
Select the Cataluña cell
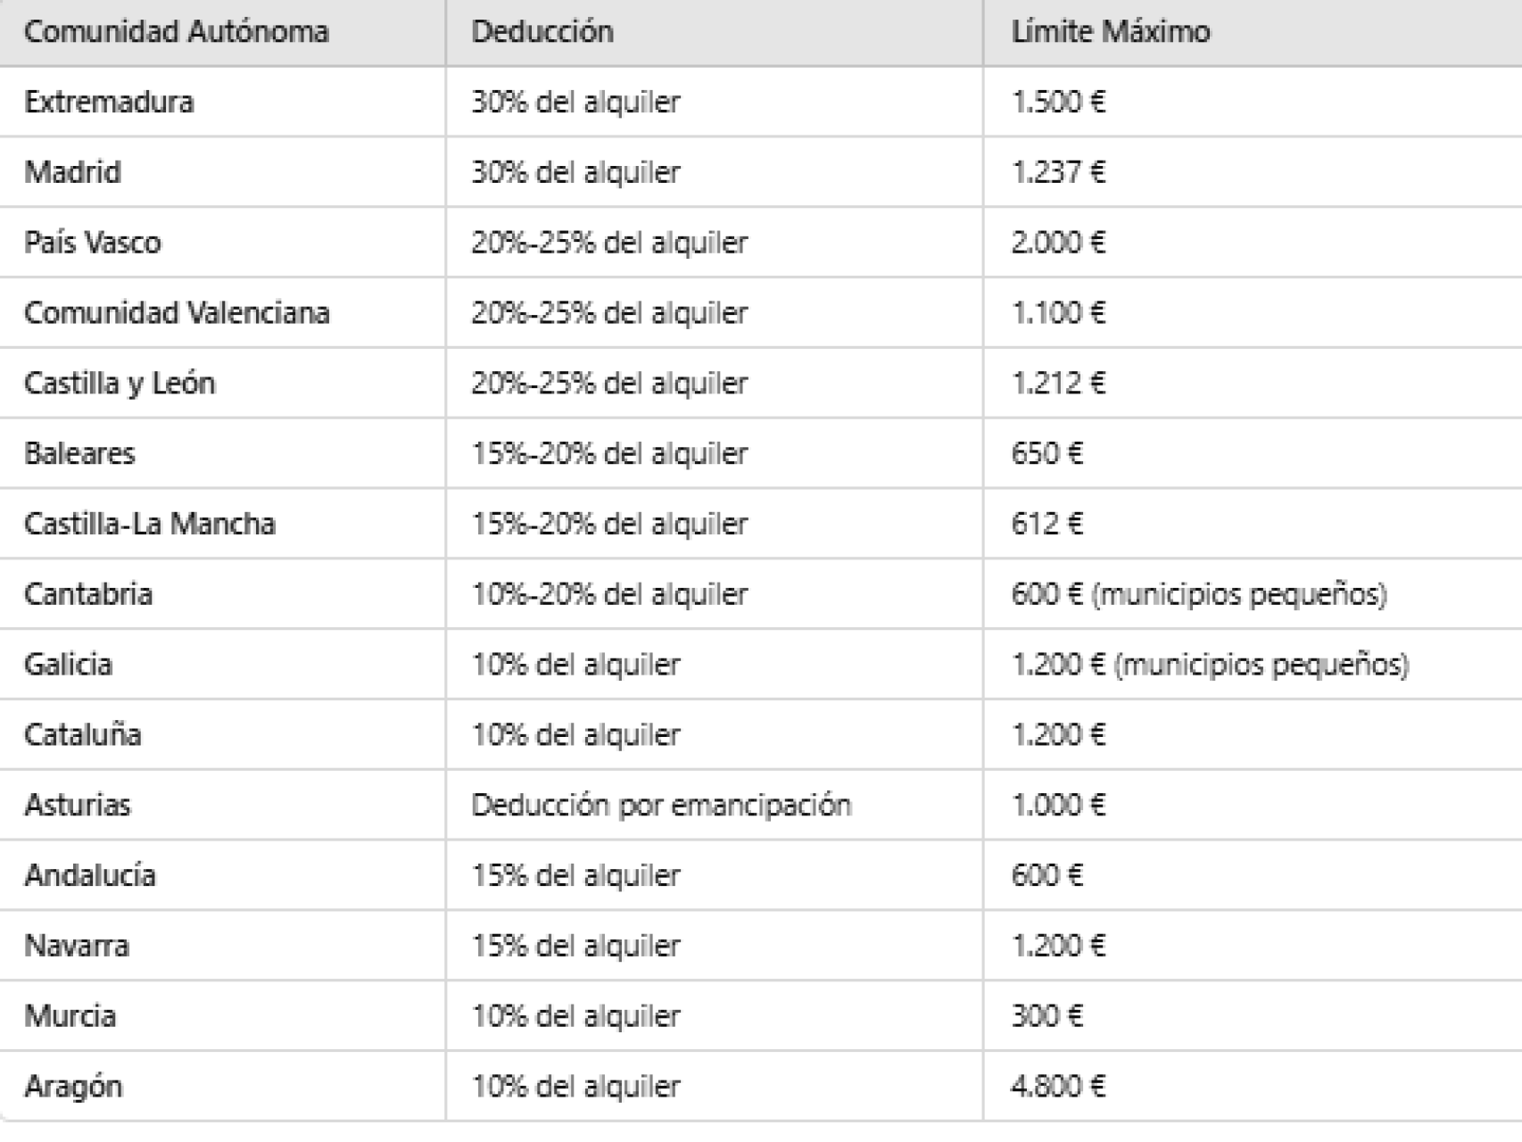(82, 734)
